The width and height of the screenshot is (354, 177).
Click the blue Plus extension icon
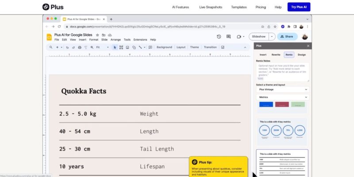pos(283,27)
